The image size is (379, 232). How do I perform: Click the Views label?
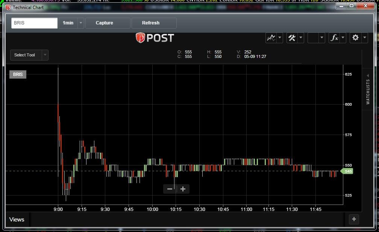point(17,220)
